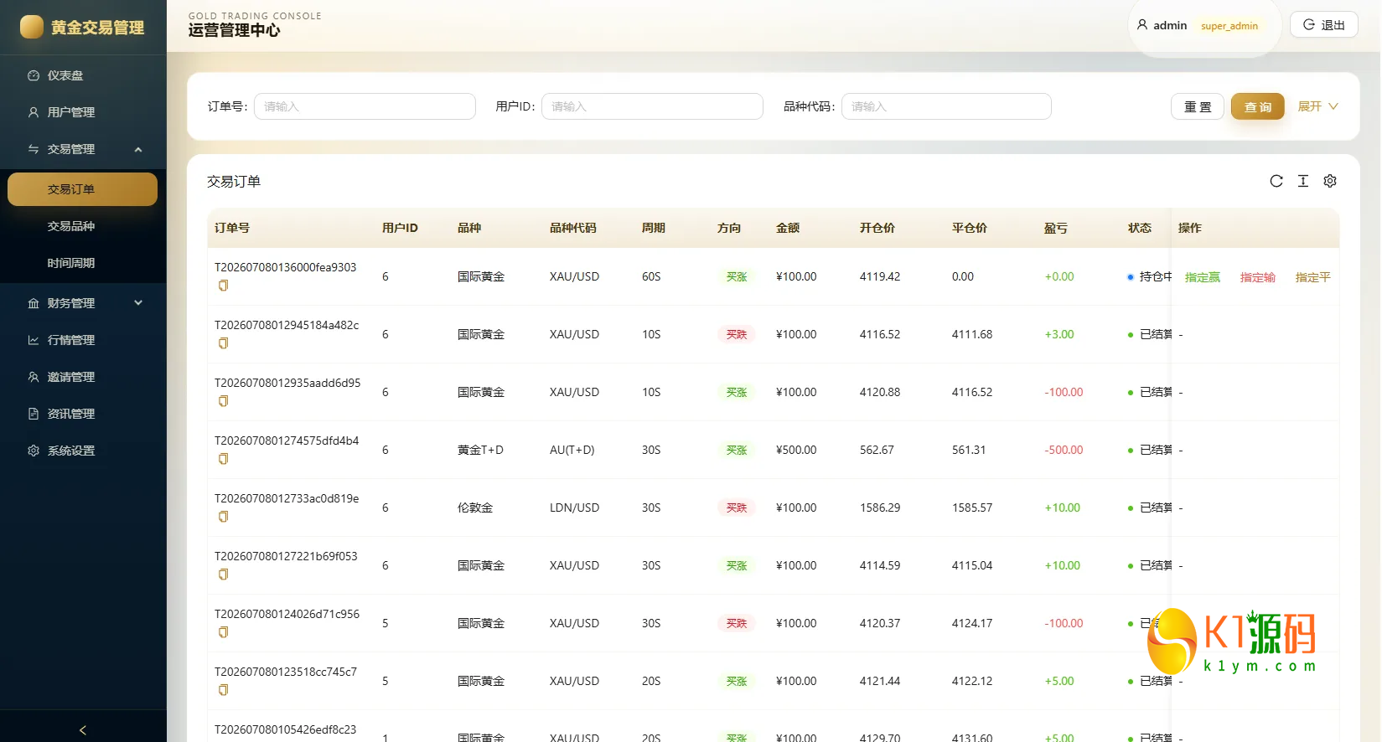1382x742 pixels.
Task: Click the 用户管理 person icon
Action: point(34,112)
